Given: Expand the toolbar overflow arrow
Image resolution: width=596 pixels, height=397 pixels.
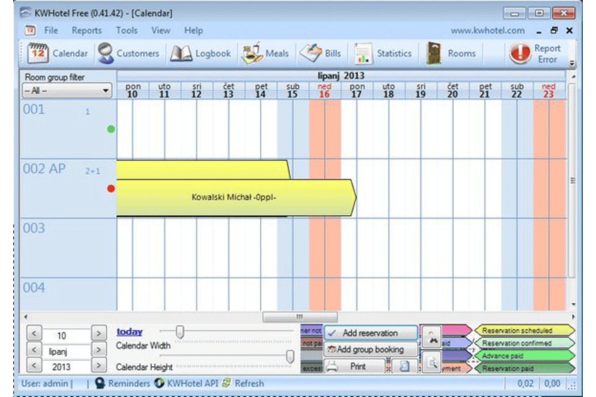Looking at the screenshot, I should [x=571, y=63].
